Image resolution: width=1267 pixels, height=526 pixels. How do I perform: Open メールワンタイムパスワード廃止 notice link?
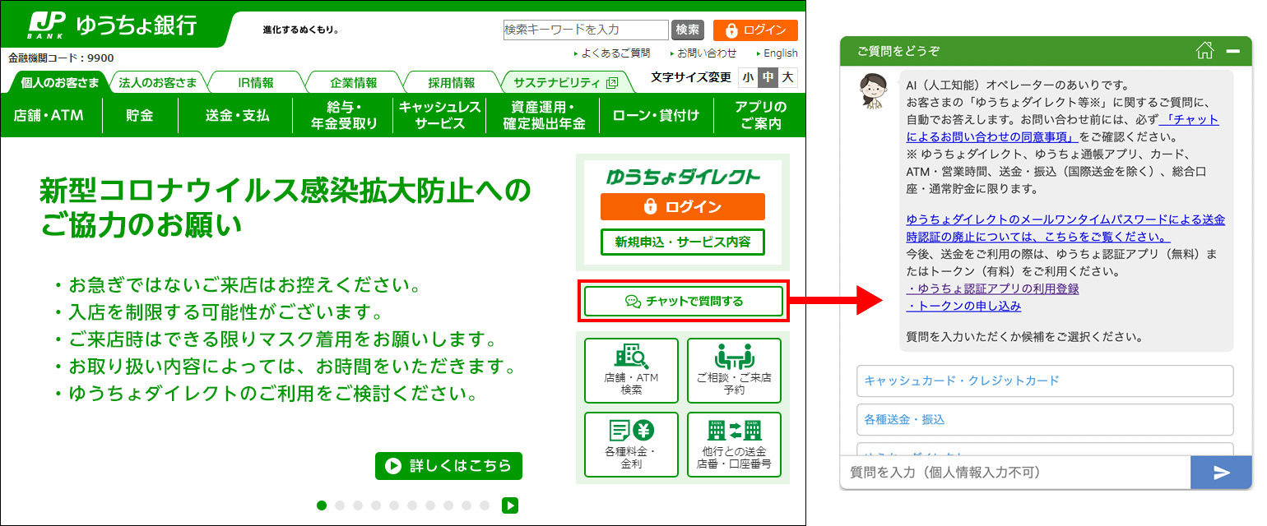(1065, 228)
